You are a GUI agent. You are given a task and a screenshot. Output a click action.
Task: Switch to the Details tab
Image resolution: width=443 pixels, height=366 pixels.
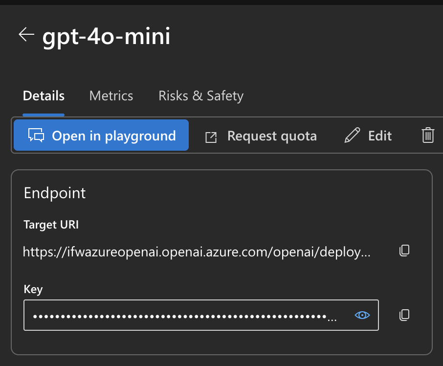pyautogui.click(x=44, y=96)
